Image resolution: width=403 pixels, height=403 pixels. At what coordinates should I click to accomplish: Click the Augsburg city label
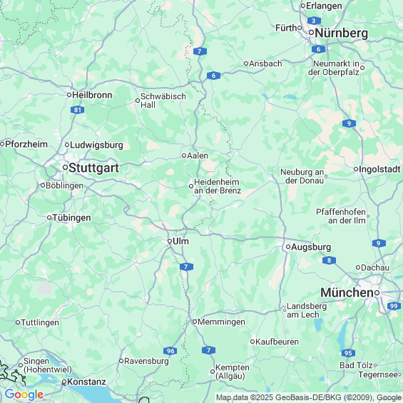[311, 248]
